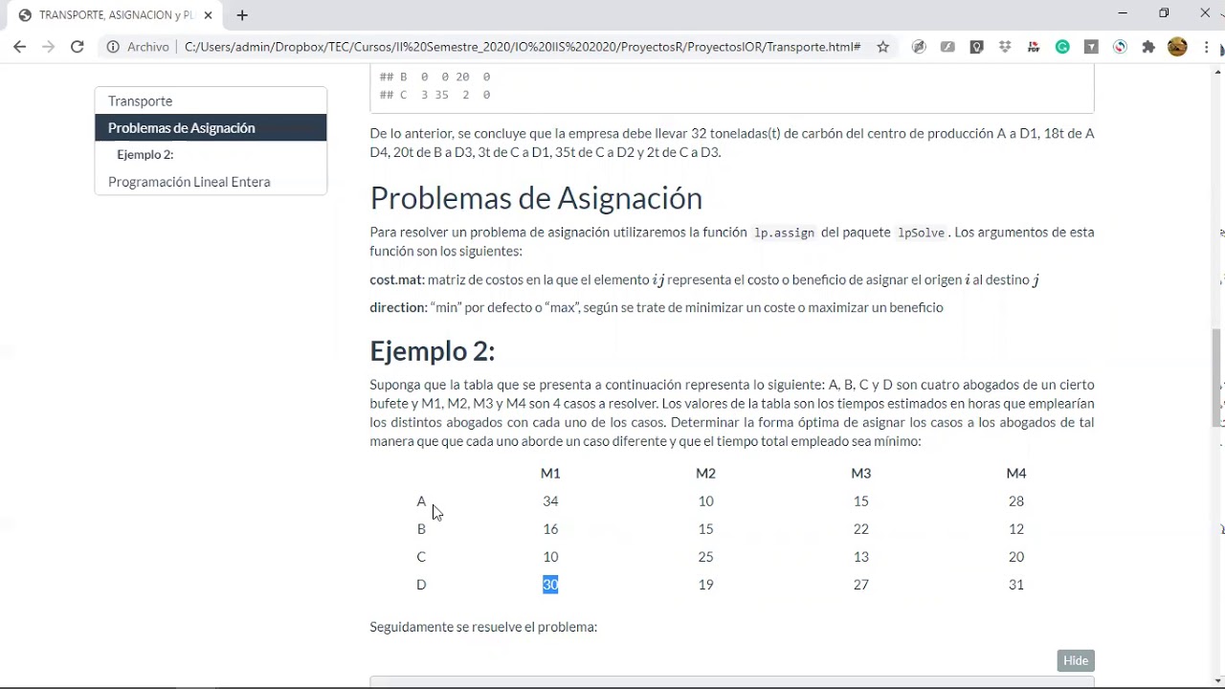
Task: Click value 22 in row B
Action: pyautogui.click(x=861, y=528)
